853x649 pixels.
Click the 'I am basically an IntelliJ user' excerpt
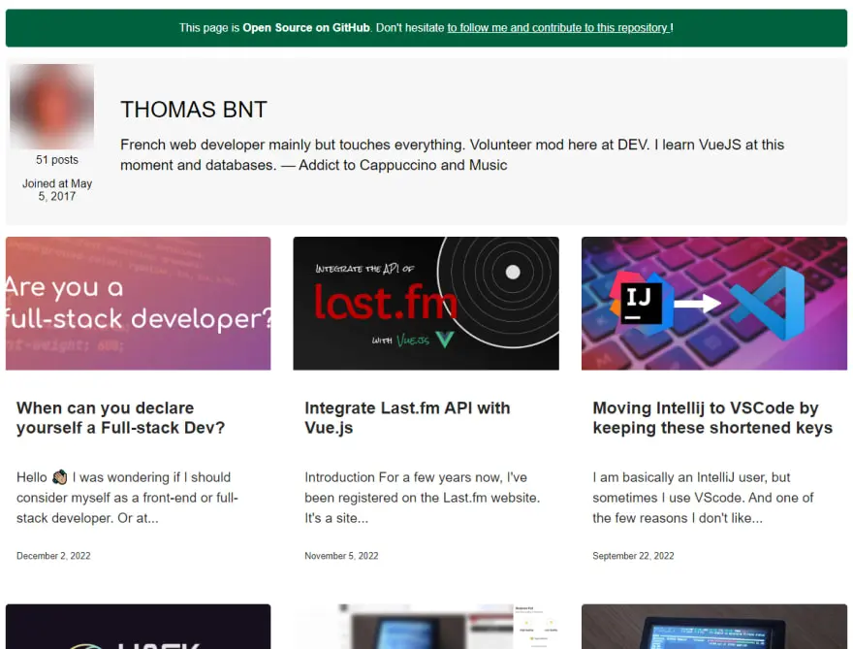(703, 498)
